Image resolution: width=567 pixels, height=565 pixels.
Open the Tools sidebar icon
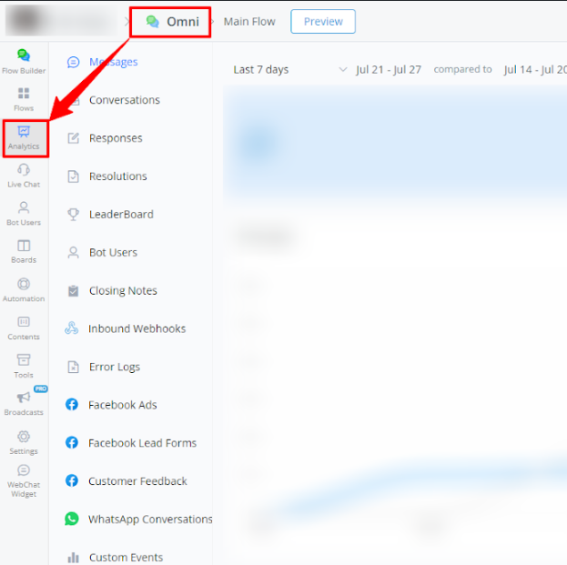(24, 366)
